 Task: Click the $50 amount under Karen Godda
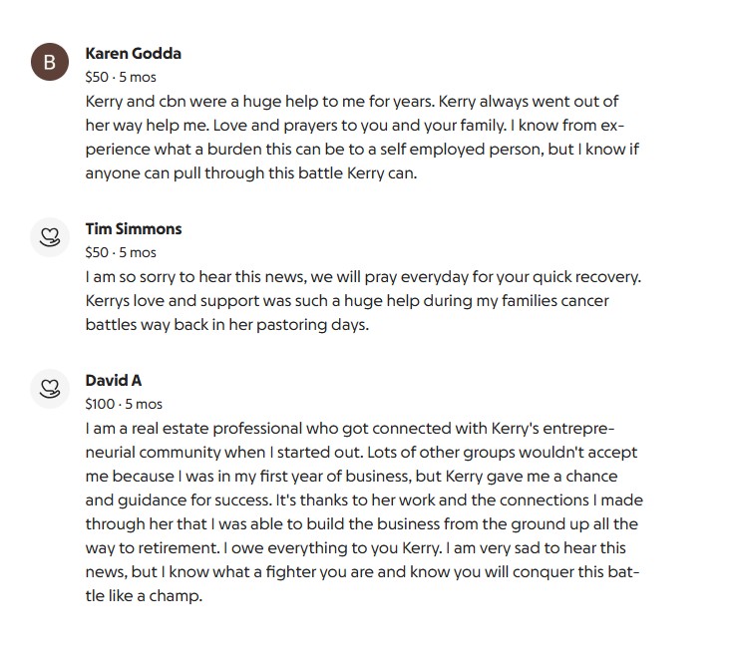(97, 77)
